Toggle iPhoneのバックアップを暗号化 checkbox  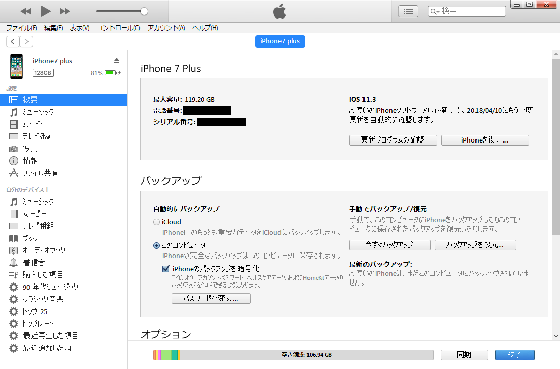(x=166, y=269)
